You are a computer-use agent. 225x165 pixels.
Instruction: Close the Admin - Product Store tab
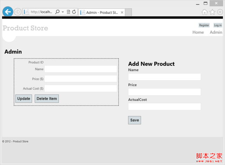(122, 13)
